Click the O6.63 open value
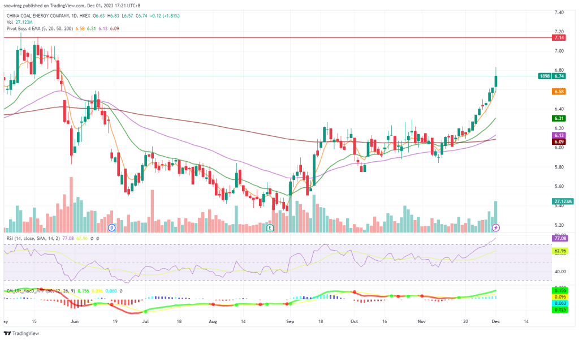 coord(98,16)
